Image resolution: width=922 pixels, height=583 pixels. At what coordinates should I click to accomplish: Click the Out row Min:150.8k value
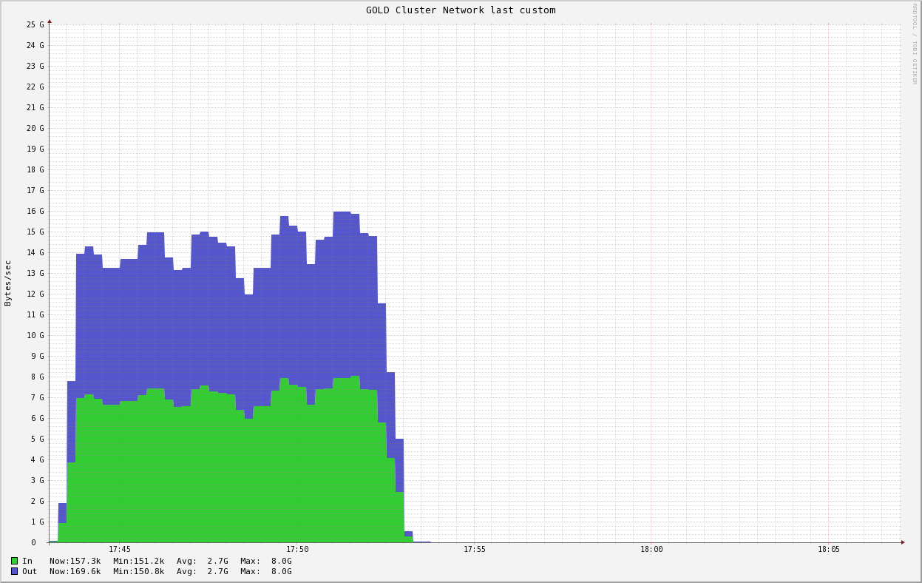138,571
